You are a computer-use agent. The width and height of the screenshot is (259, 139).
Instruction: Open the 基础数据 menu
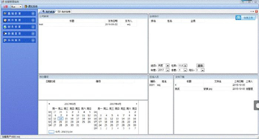coord(19,14)
